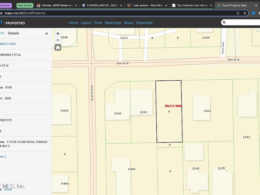
Task: Open the 086315 0000 parcel link
Action: [8, 44]
